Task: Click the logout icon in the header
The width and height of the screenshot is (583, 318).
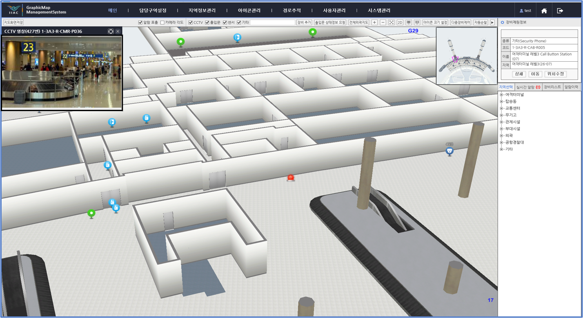Action: click(x=560, y=11)
